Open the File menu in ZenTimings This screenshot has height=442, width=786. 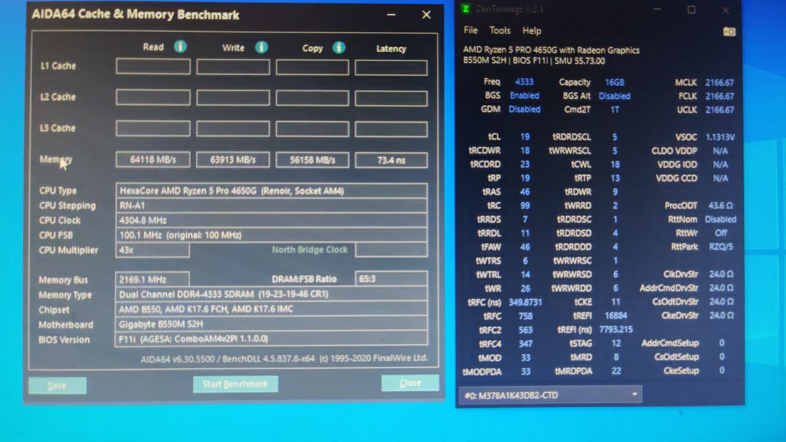click(470, 30)
